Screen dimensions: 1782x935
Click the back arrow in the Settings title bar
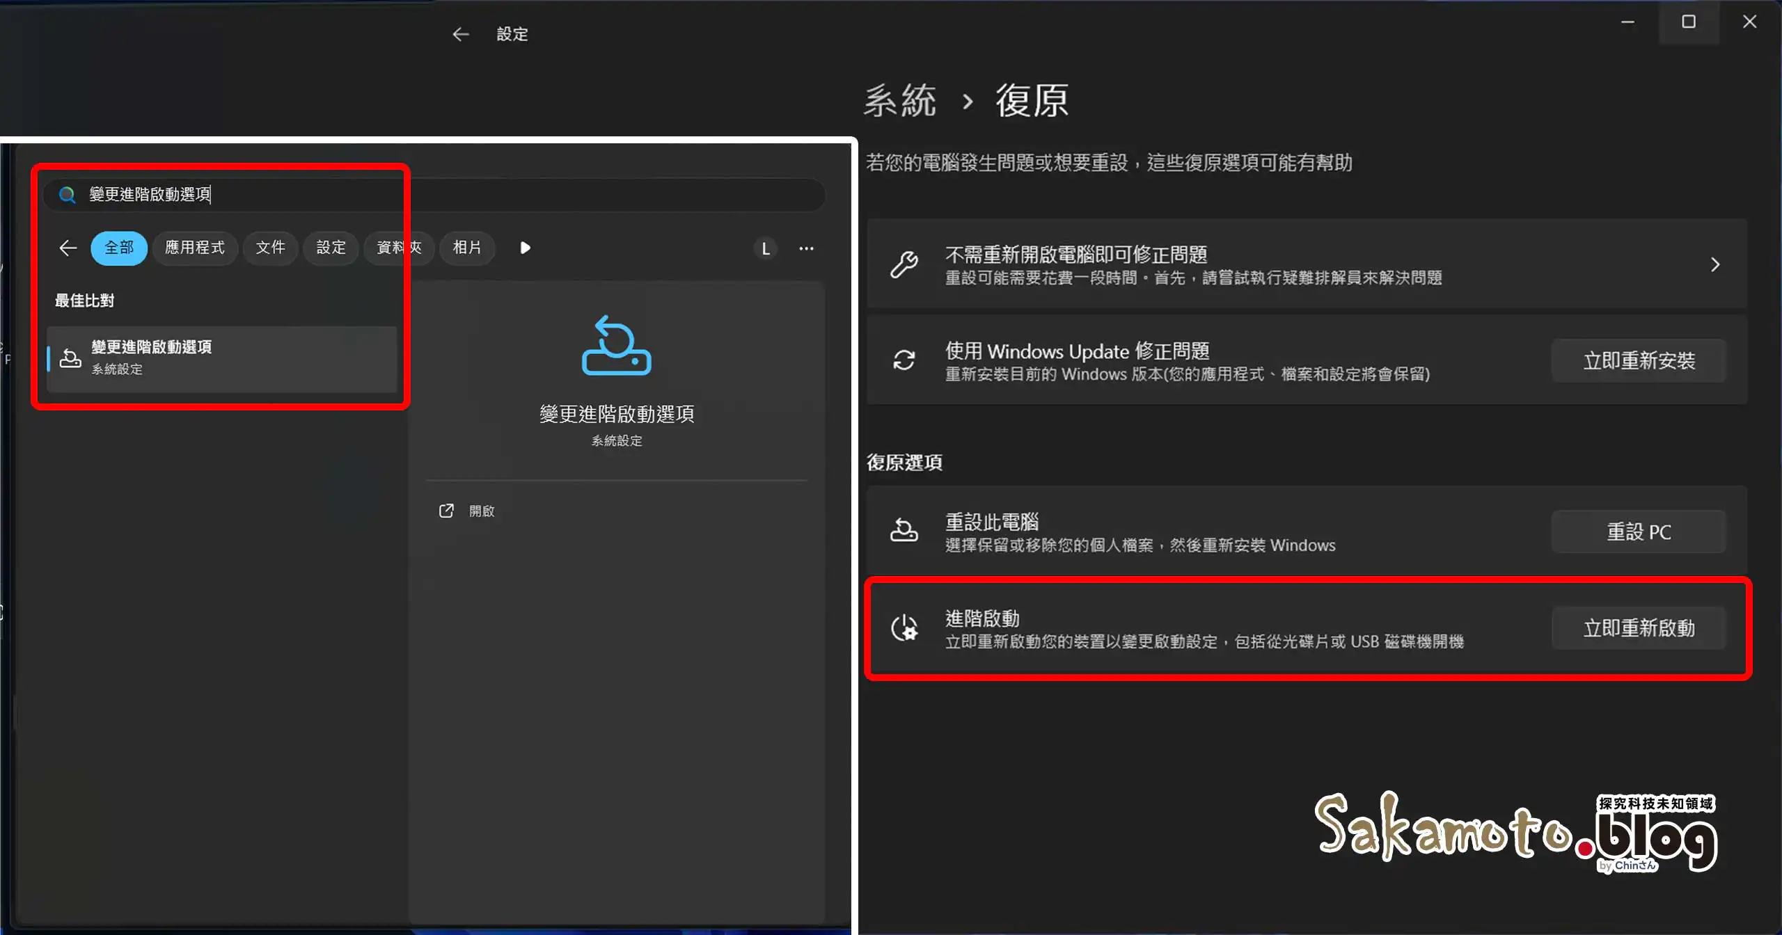[x=461, y=33]
